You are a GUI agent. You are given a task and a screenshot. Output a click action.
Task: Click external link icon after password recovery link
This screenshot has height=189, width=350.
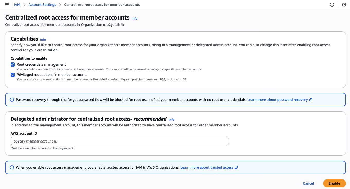pos(311,100)
